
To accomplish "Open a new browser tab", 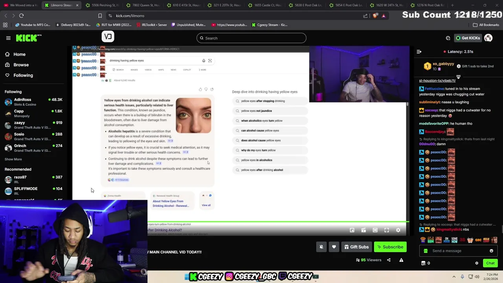I will coord(452,5).
